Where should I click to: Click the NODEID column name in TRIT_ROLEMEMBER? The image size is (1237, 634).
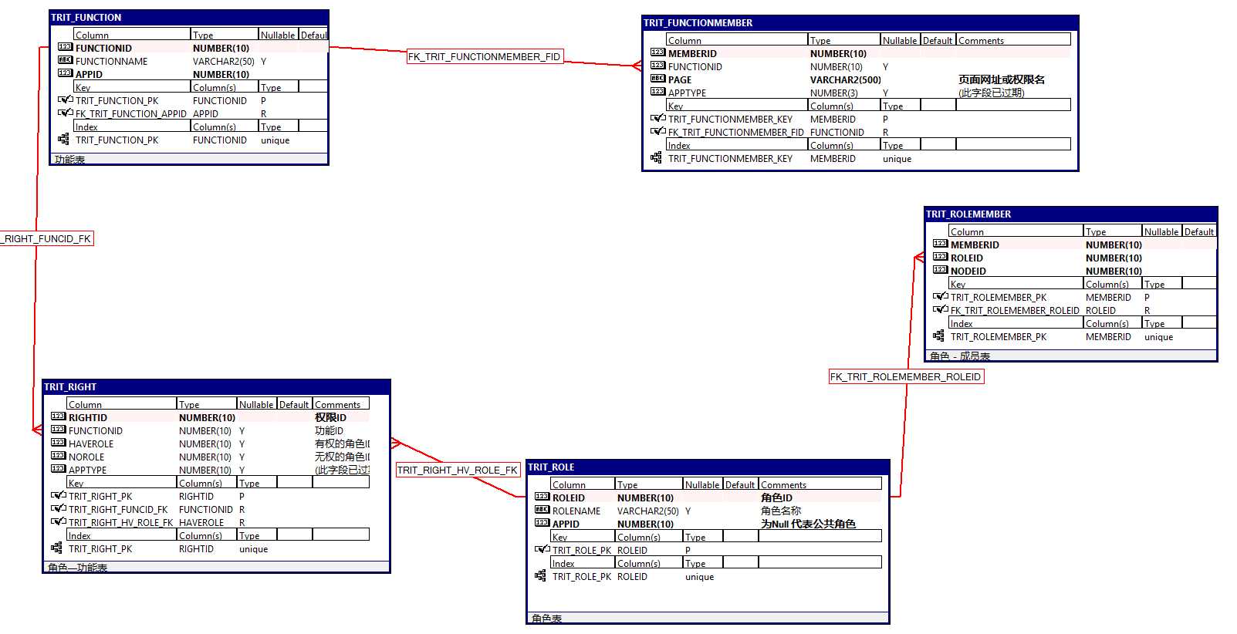pos(968,271)
